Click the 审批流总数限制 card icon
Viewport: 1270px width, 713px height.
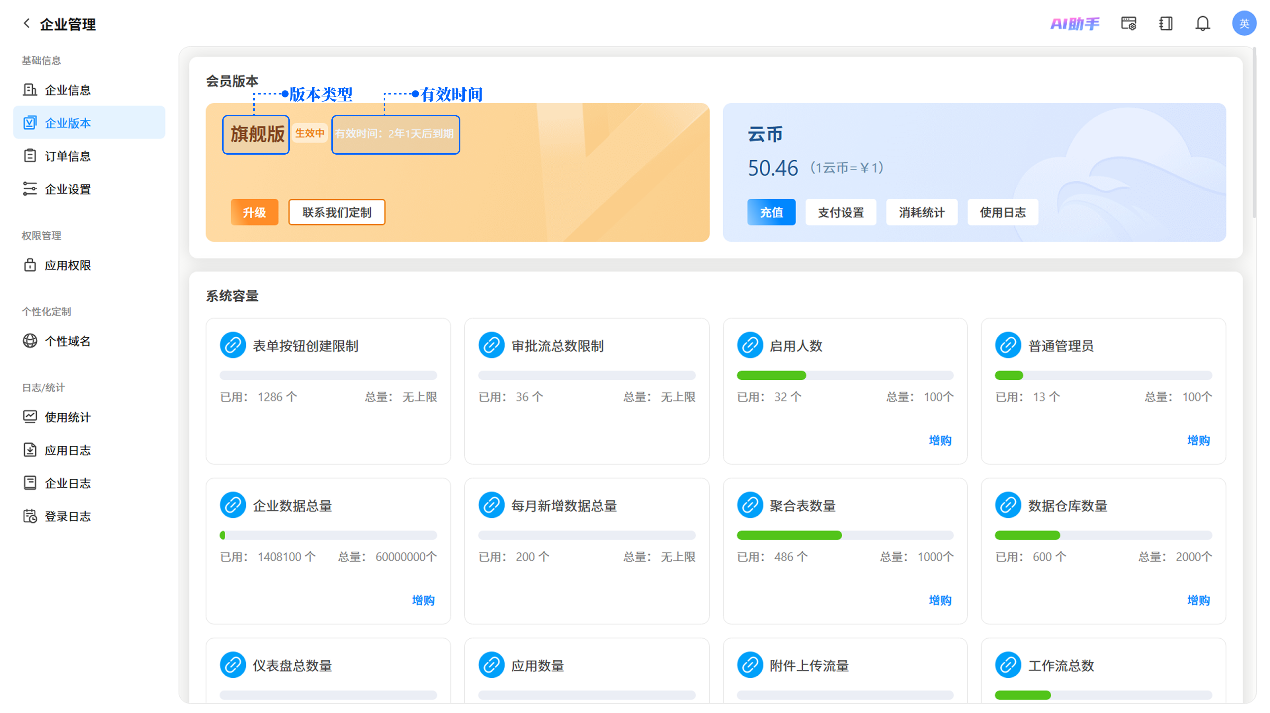pyautogui.click(x=491, y=345)
